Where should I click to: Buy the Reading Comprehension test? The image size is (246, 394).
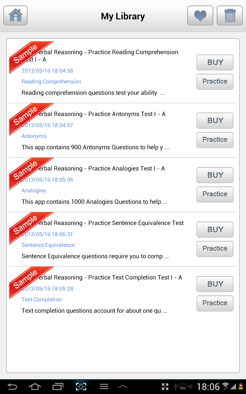point(215,62)
